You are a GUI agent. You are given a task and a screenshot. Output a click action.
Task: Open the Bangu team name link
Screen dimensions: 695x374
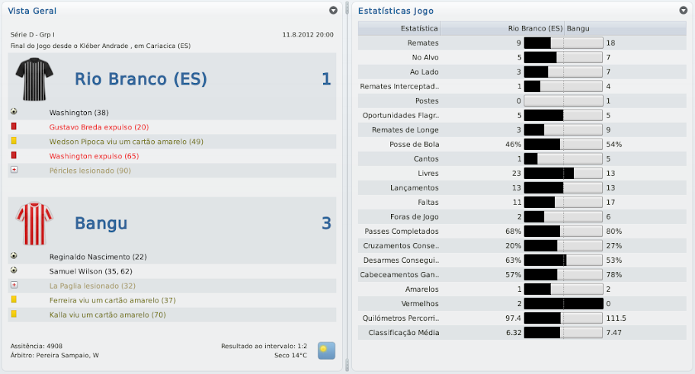point(101,223)
